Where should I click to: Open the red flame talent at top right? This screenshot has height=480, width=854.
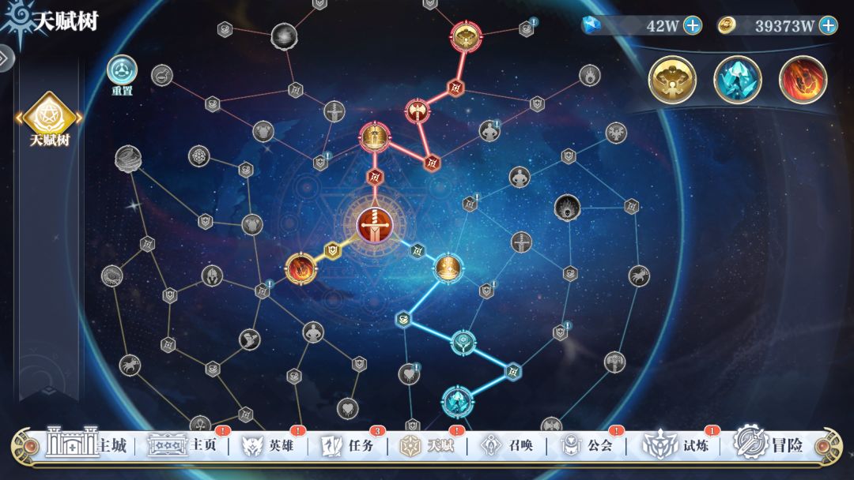point(803,80)
